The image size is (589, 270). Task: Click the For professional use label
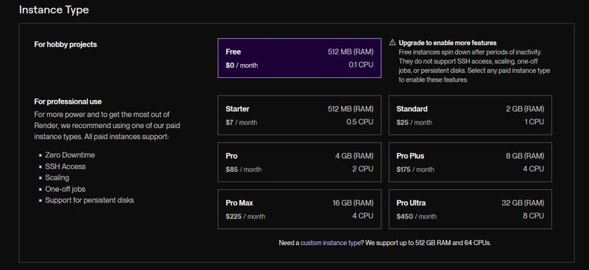coord(68,102)
